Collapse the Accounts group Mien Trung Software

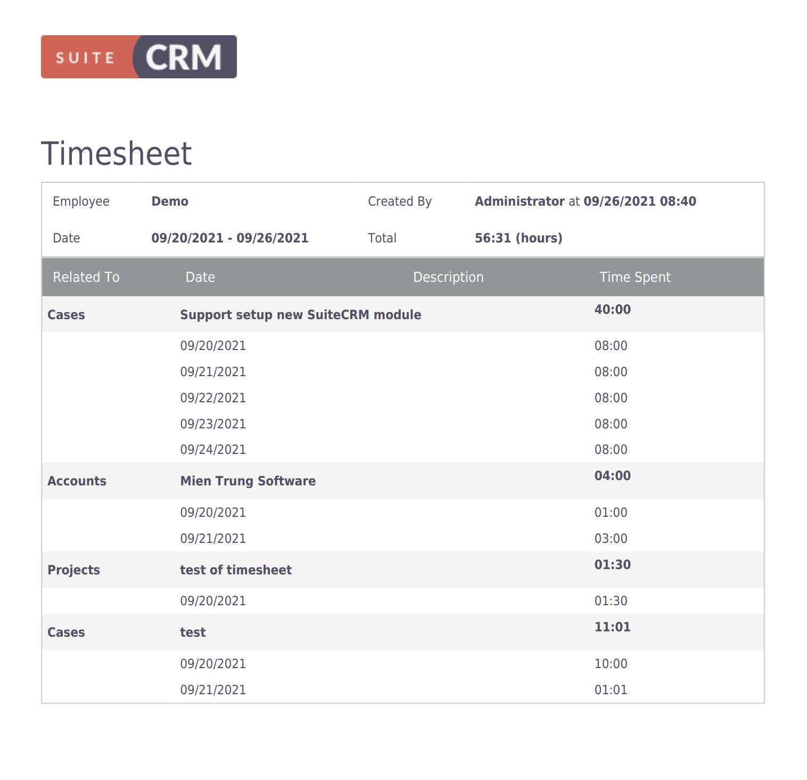(247, 481)
